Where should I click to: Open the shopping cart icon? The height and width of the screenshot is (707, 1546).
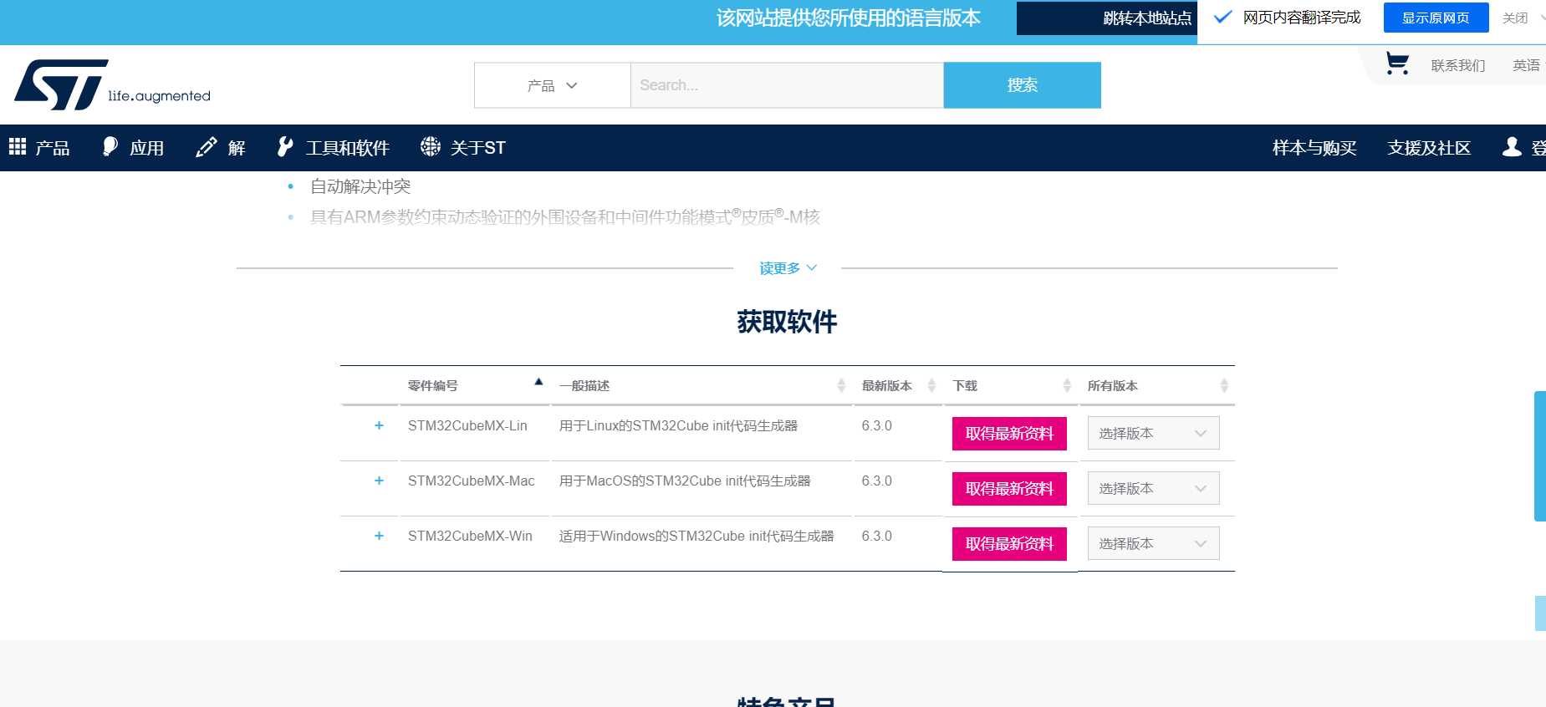pyautogui.click(x=1397, y=64)
